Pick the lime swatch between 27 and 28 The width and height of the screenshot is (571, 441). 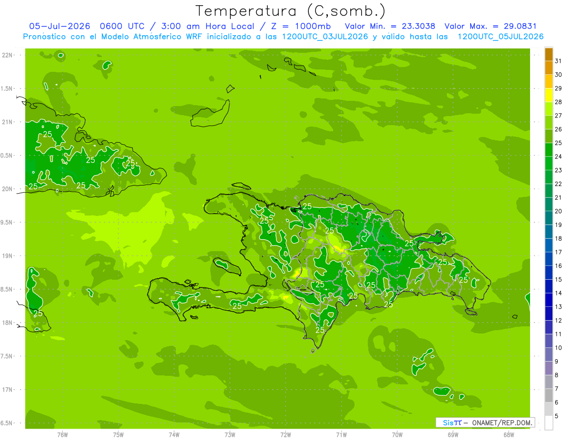tap(549, 109)
